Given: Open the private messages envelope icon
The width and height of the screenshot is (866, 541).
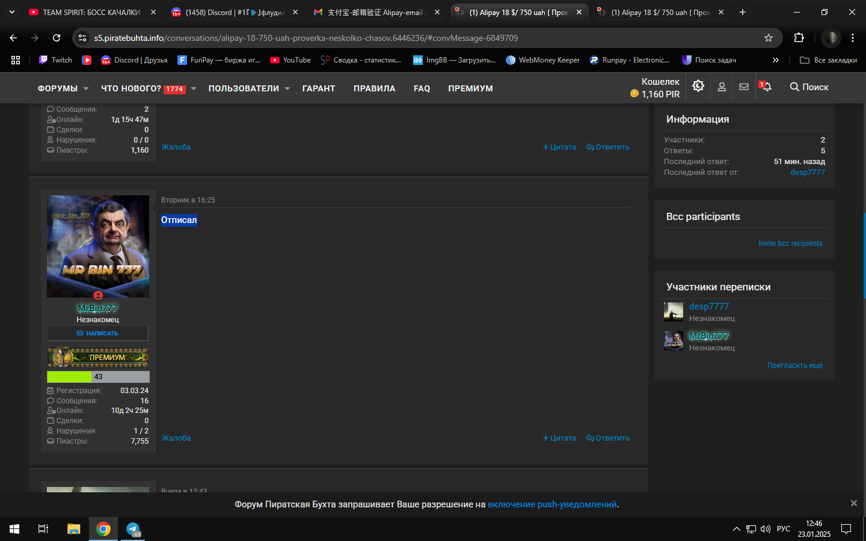Looking at the screenshot, I should coord(744,87).
